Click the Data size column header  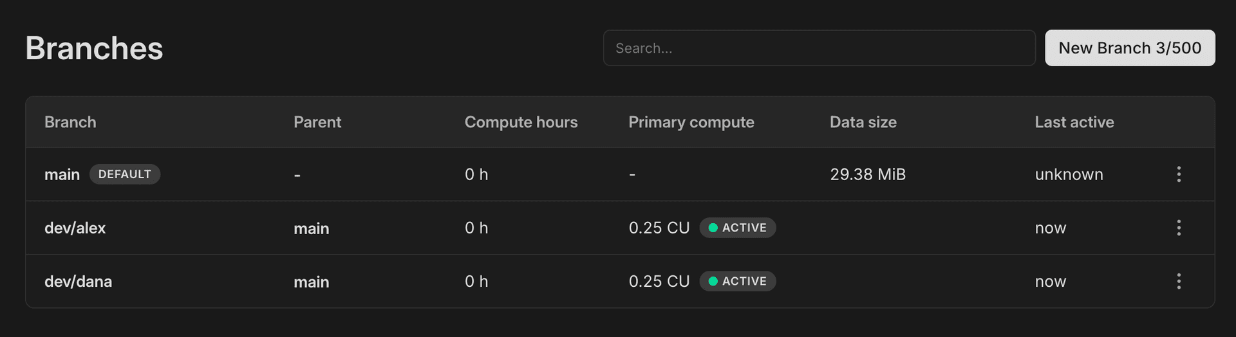coord(863,122)
